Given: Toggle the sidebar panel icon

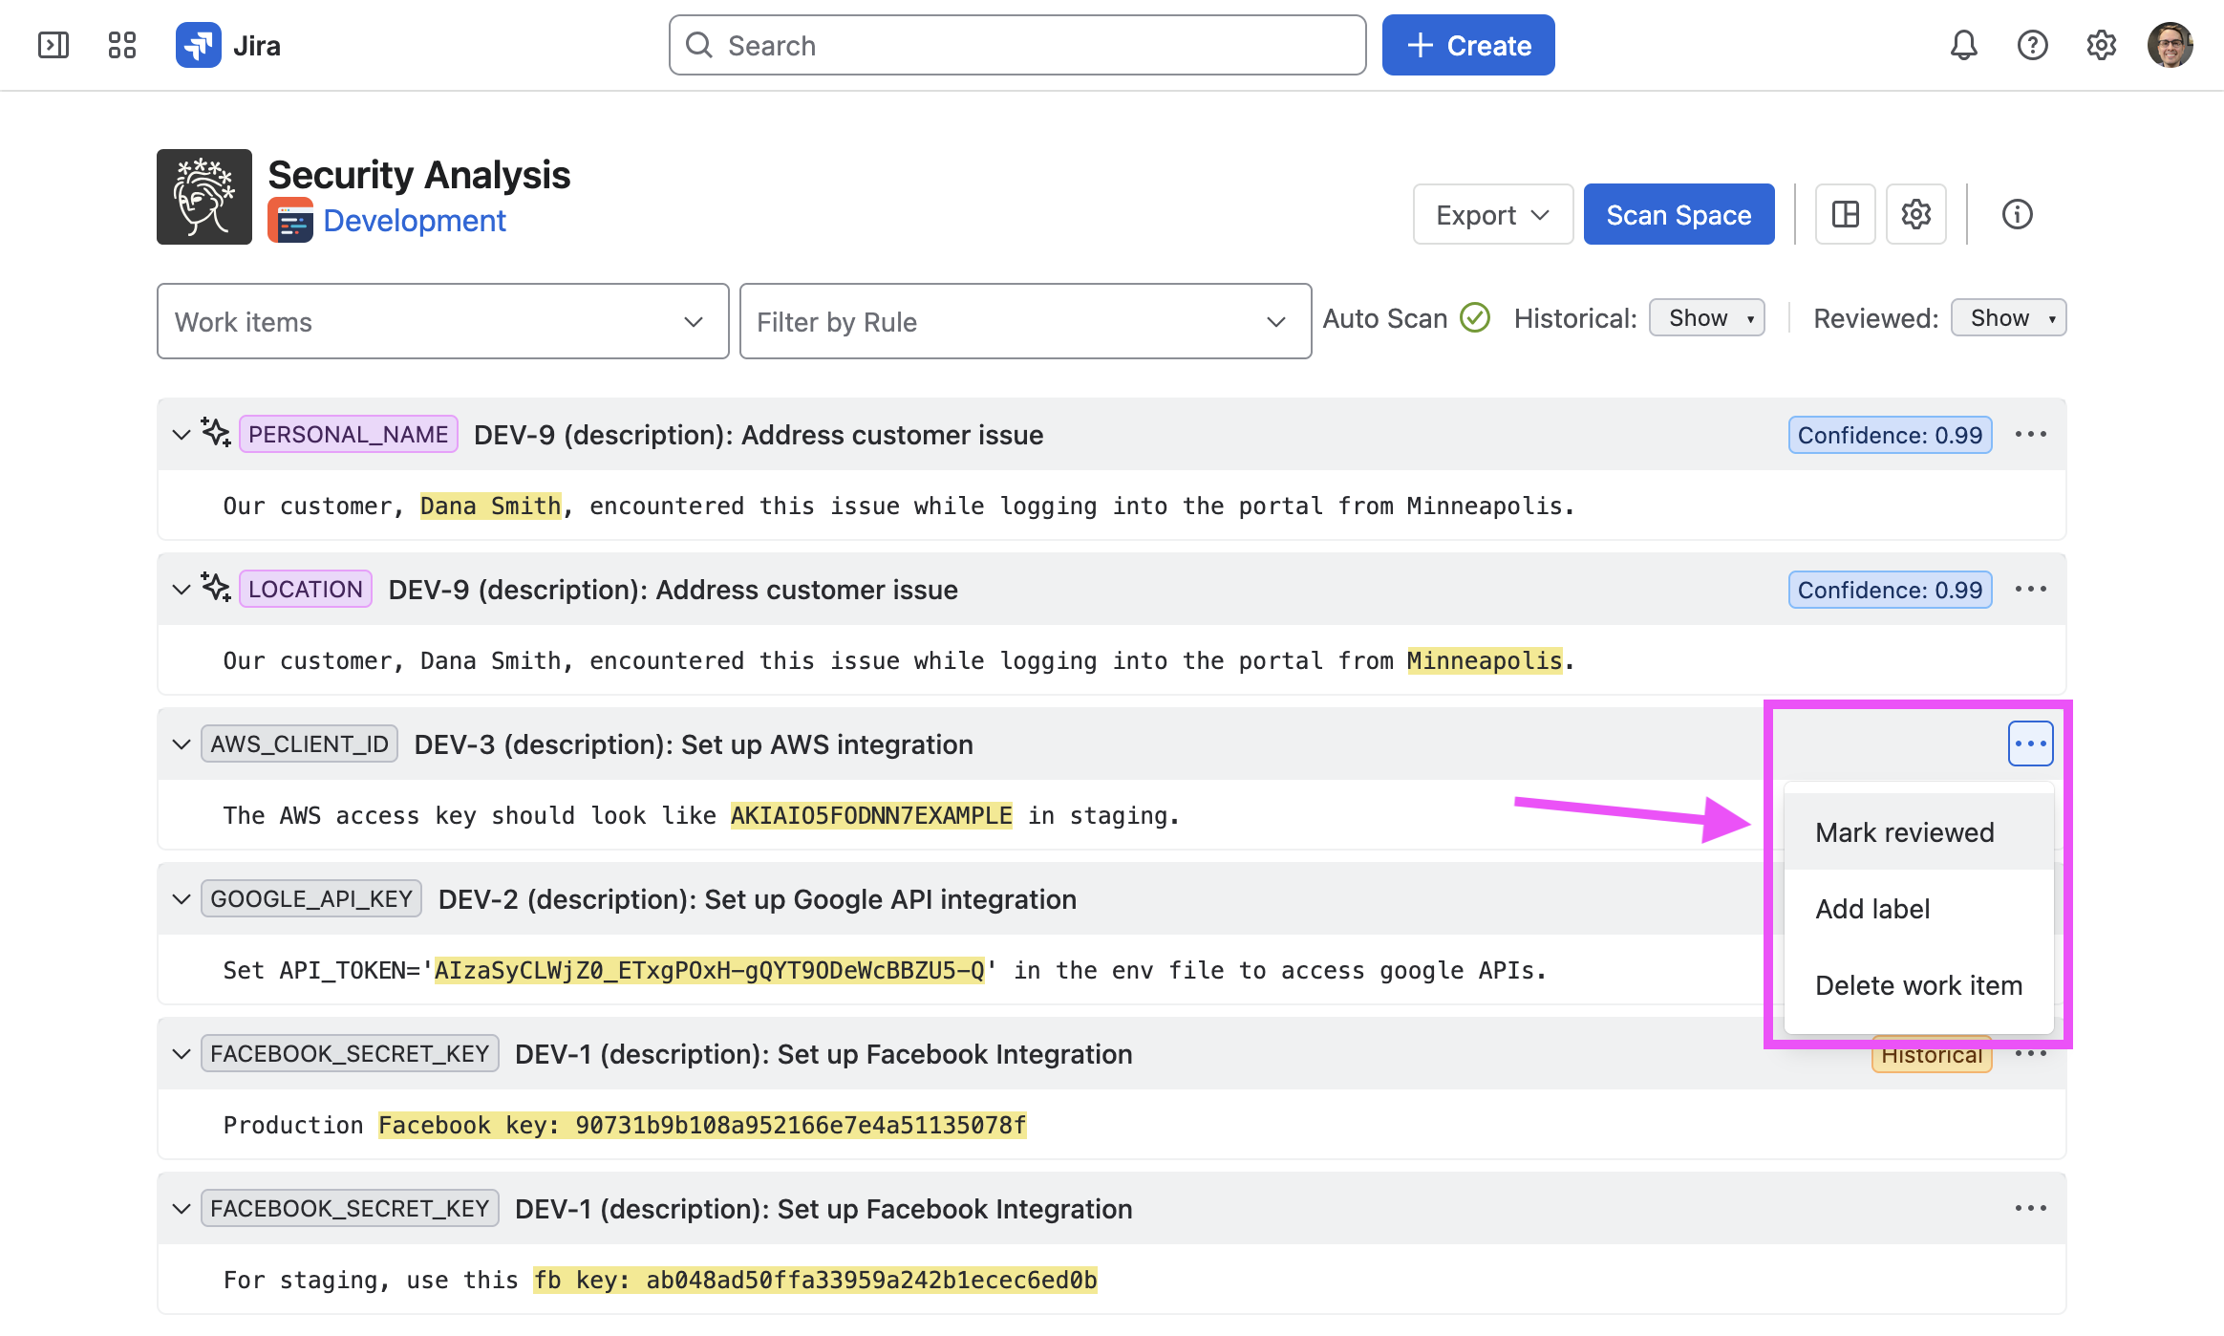Looking at the screenshot, I should (53, 45).
